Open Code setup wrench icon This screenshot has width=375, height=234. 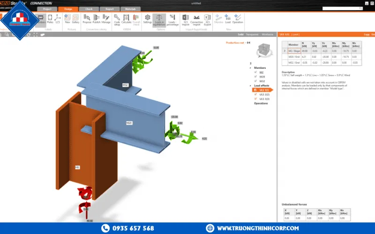pyautogui.click(x=117, y=19)
